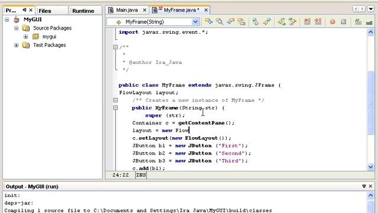The height and width of the screenshot is (213, 378).
Task: Click the 'import javax.swing.event.*;' line
Action: point(163,32)
